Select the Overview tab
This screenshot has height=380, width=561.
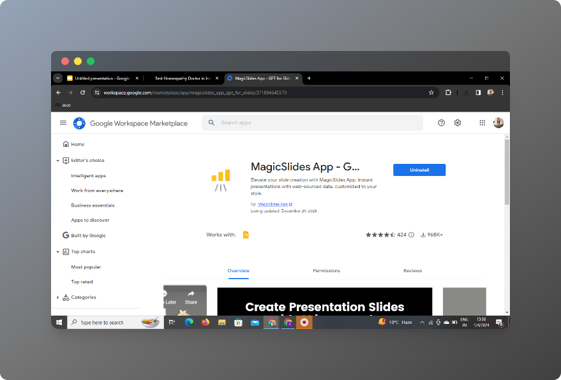(x=238, y=270)
